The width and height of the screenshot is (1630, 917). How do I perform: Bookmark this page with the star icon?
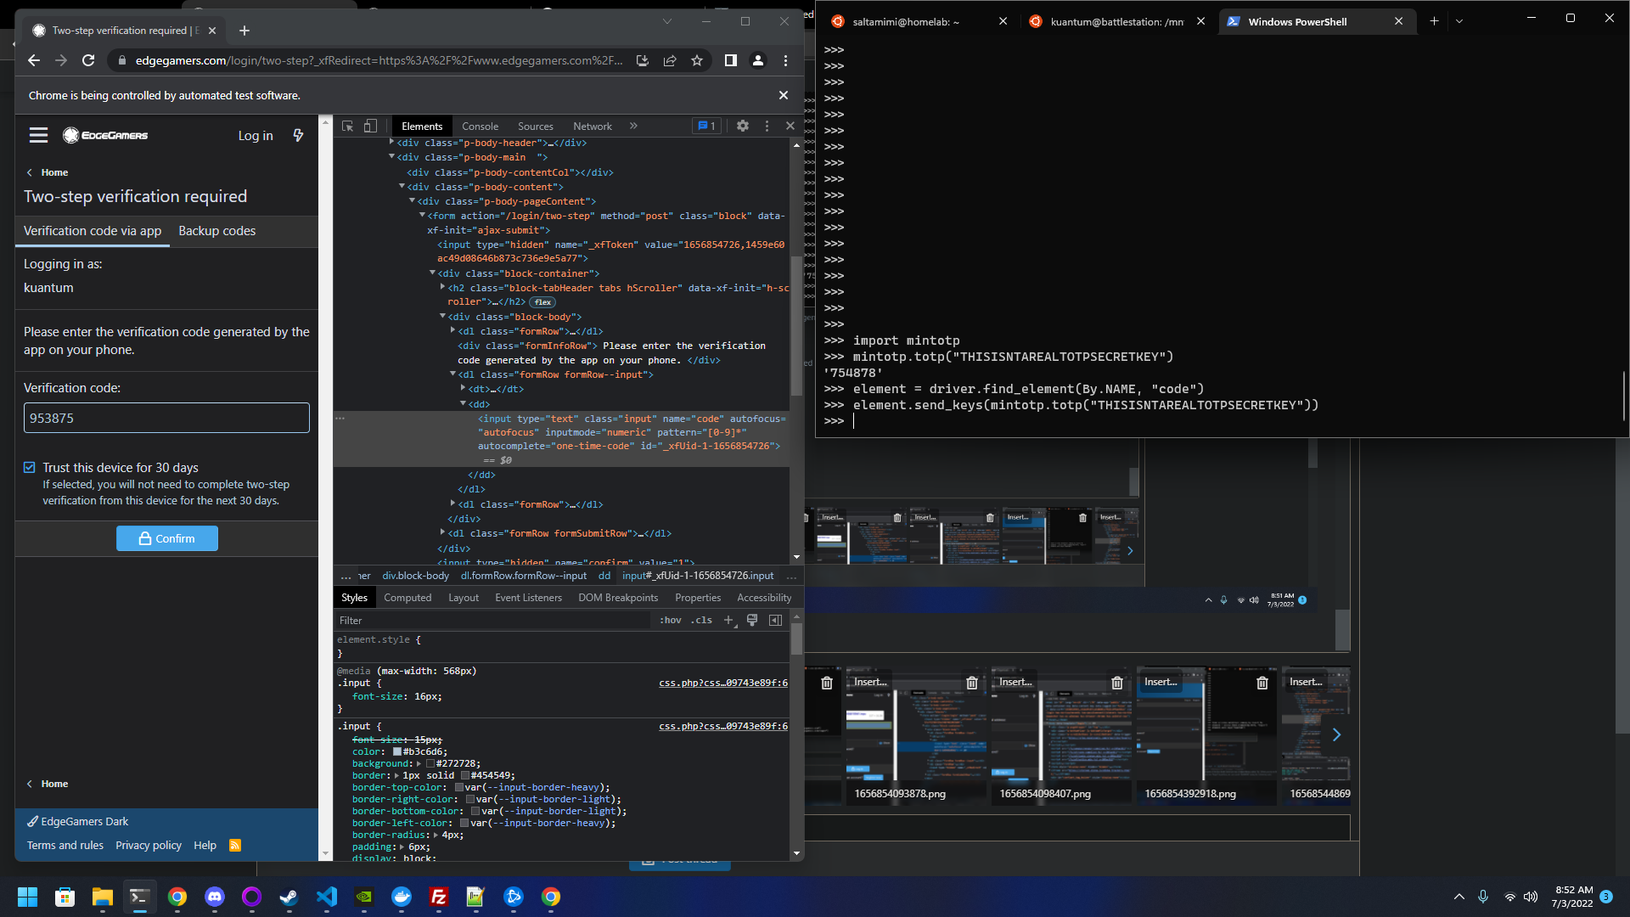(x=697, y=60)
